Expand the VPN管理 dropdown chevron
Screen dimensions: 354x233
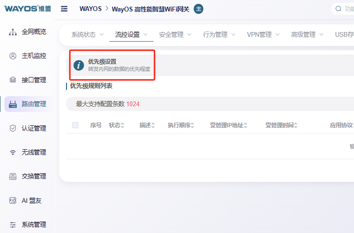[277, 34]
